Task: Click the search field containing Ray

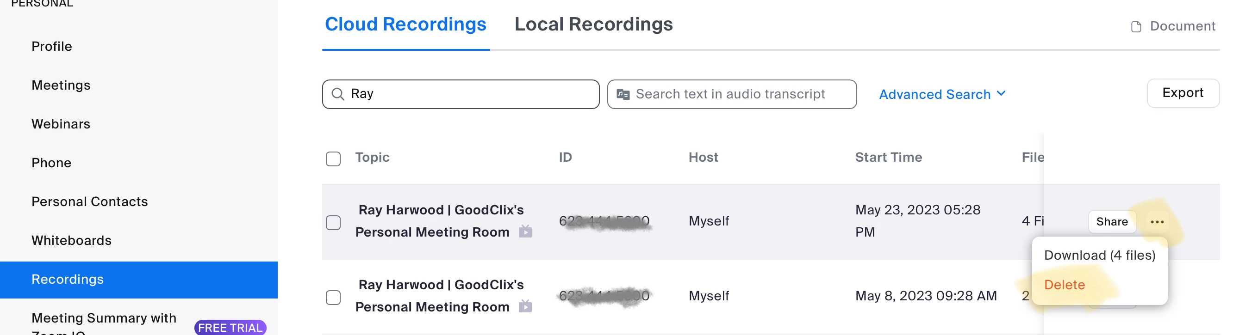Action: coord(461,94)
